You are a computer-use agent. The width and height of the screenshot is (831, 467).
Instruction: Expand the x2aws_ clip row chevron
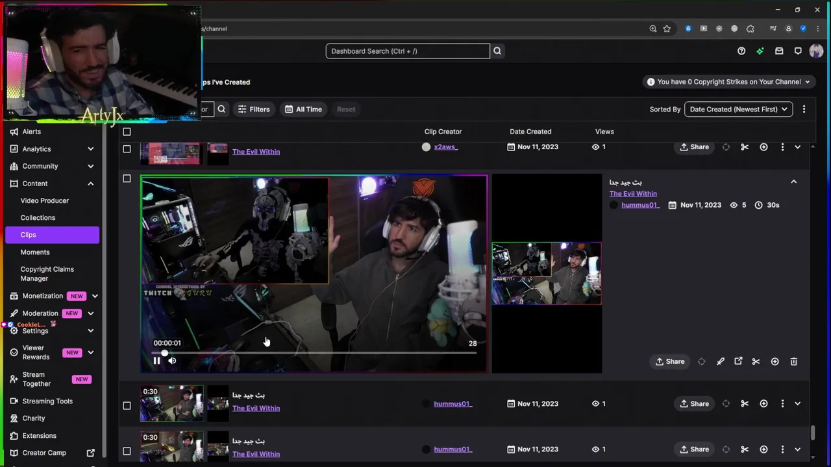coord(797,147)
